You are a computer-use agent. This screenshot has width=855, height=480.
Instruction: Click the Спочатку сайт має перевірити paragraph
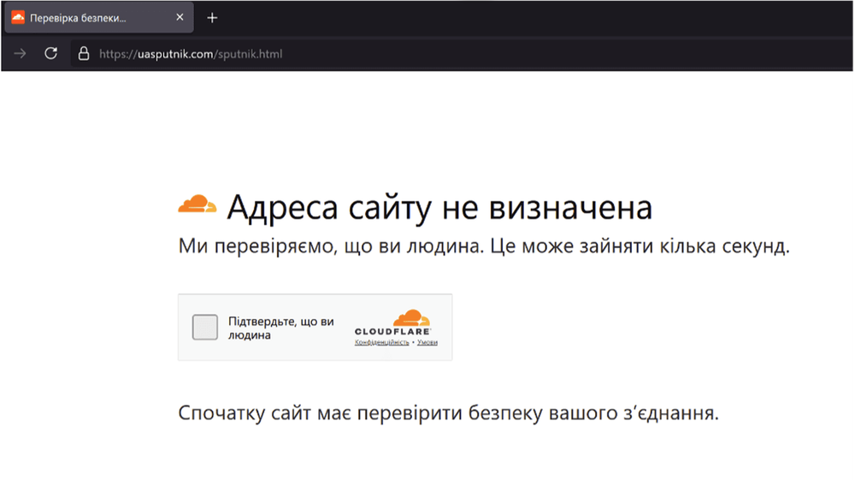click(x=448, y=413)
